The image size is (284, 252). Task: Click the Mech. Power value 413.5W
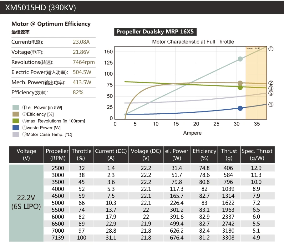[82, 82]
